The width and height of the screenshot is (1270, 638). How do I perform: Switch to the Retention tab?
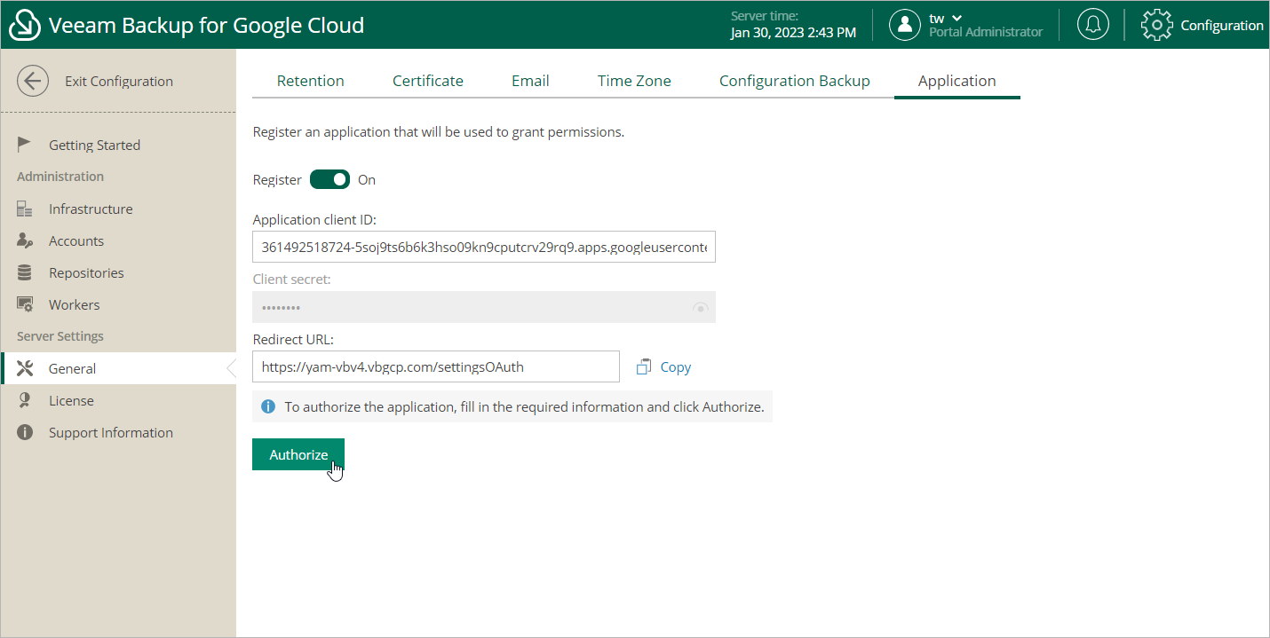pos(310,81)
